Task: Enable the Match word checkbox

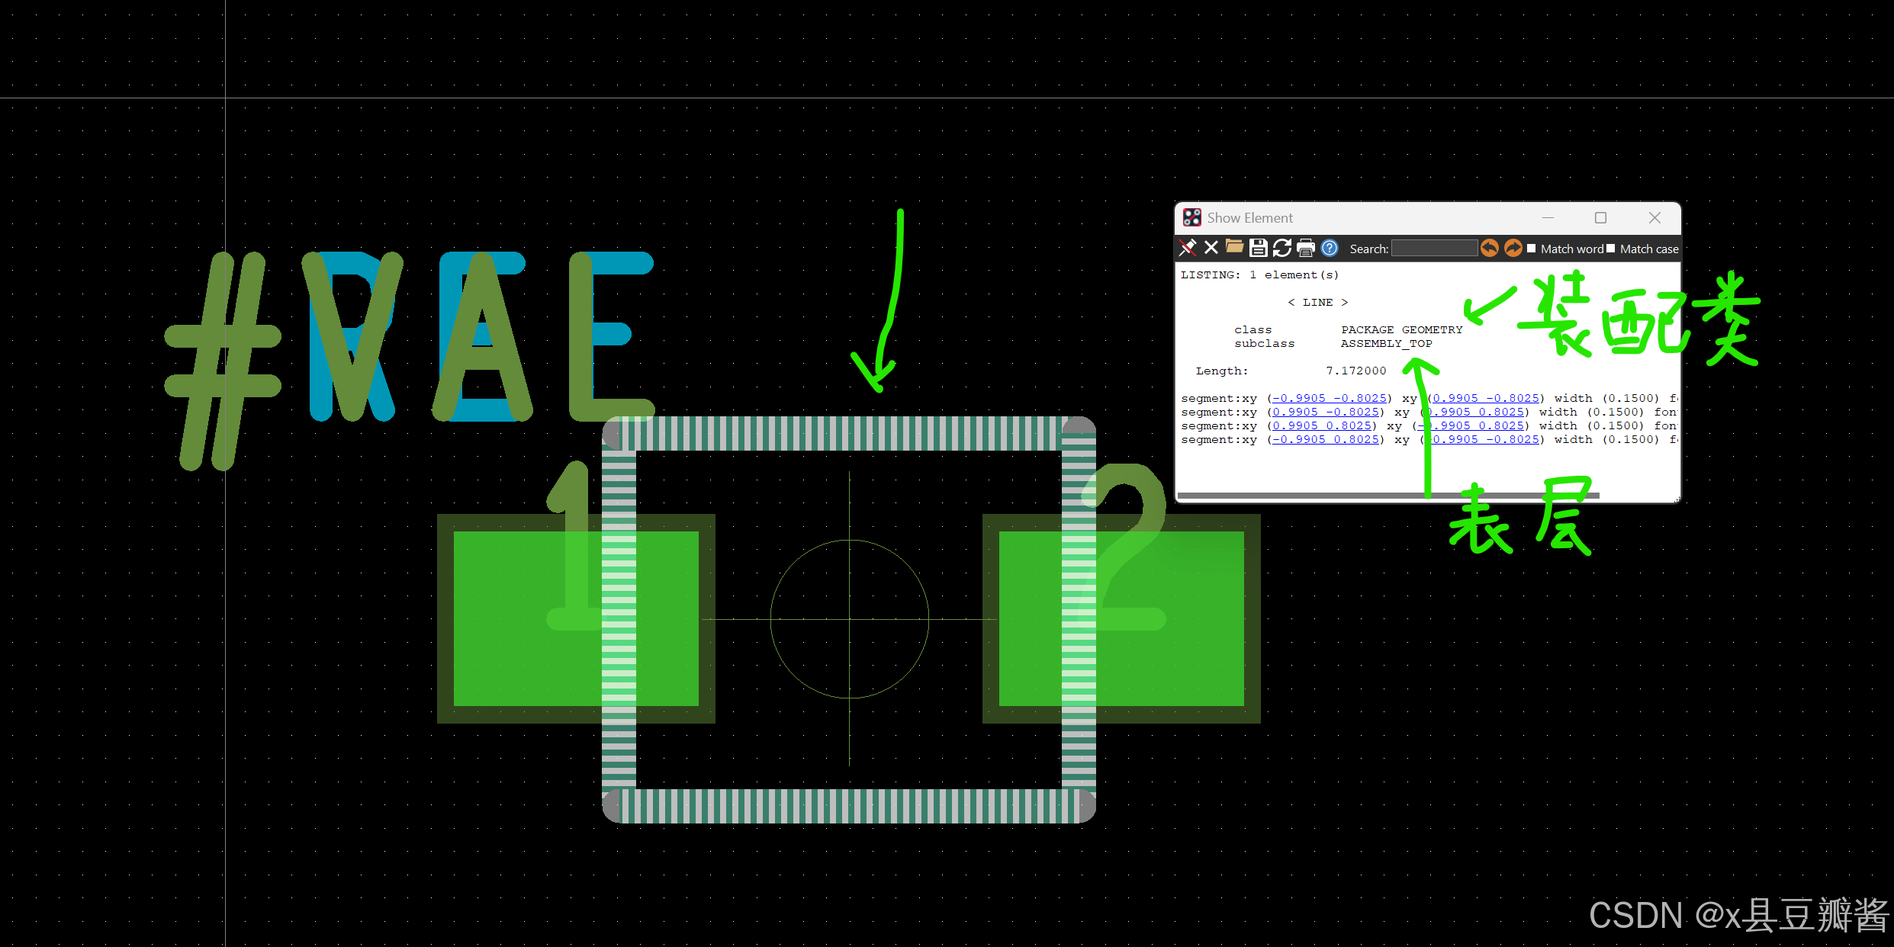Action: pyautogui.click(x=1531, y=249)
